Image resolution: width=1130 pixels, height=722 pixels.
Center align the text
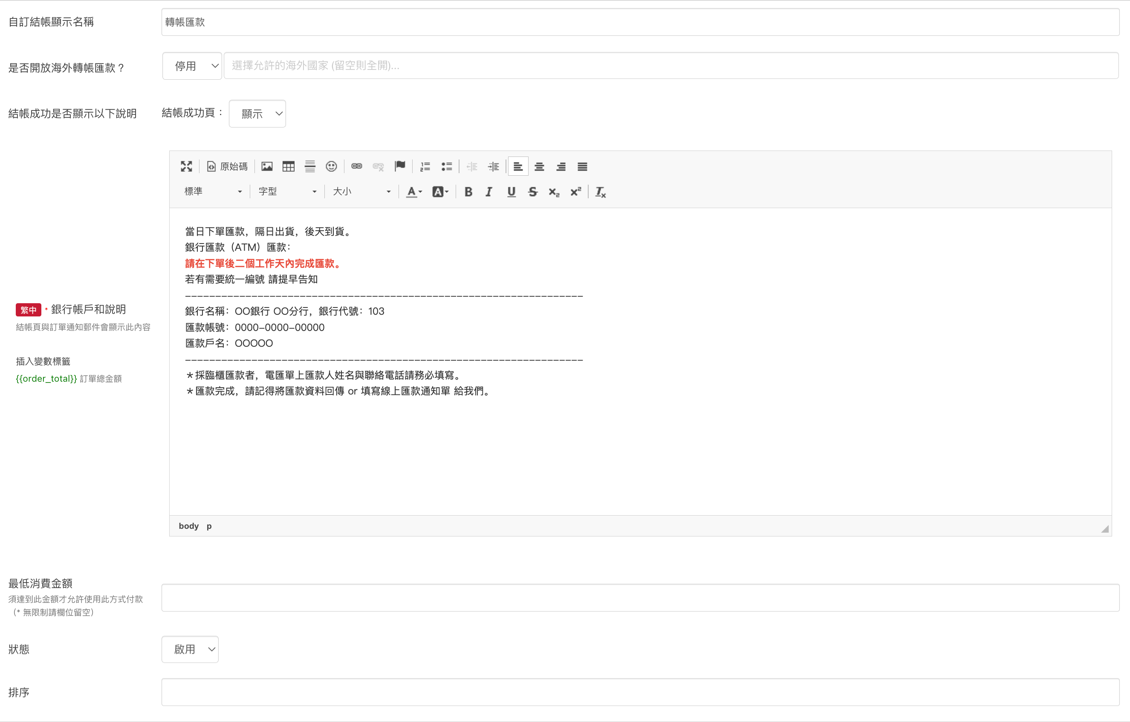(539, 166)
